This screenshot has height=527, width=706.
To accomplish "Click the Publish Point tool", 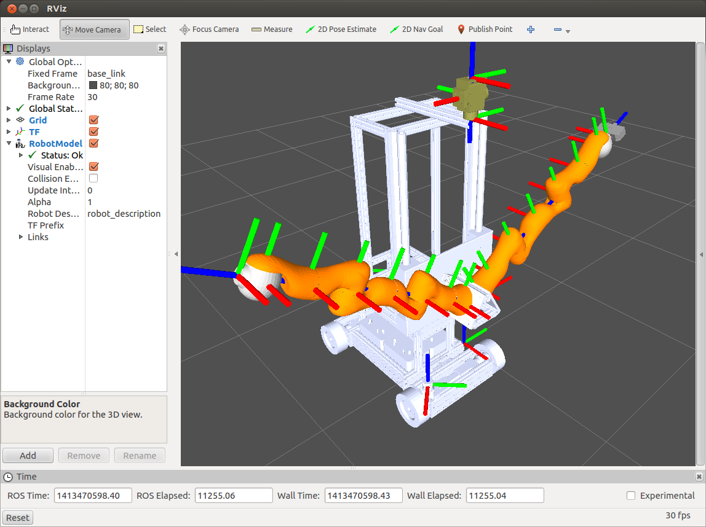I will click(485, 29).
